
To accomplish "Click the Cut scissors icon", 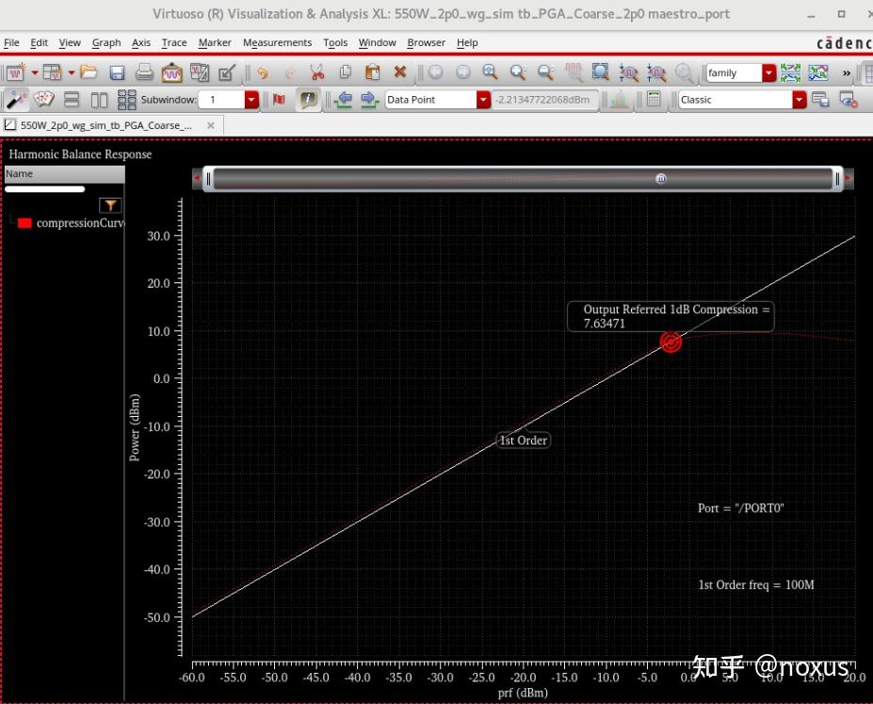I will point(315,71).
